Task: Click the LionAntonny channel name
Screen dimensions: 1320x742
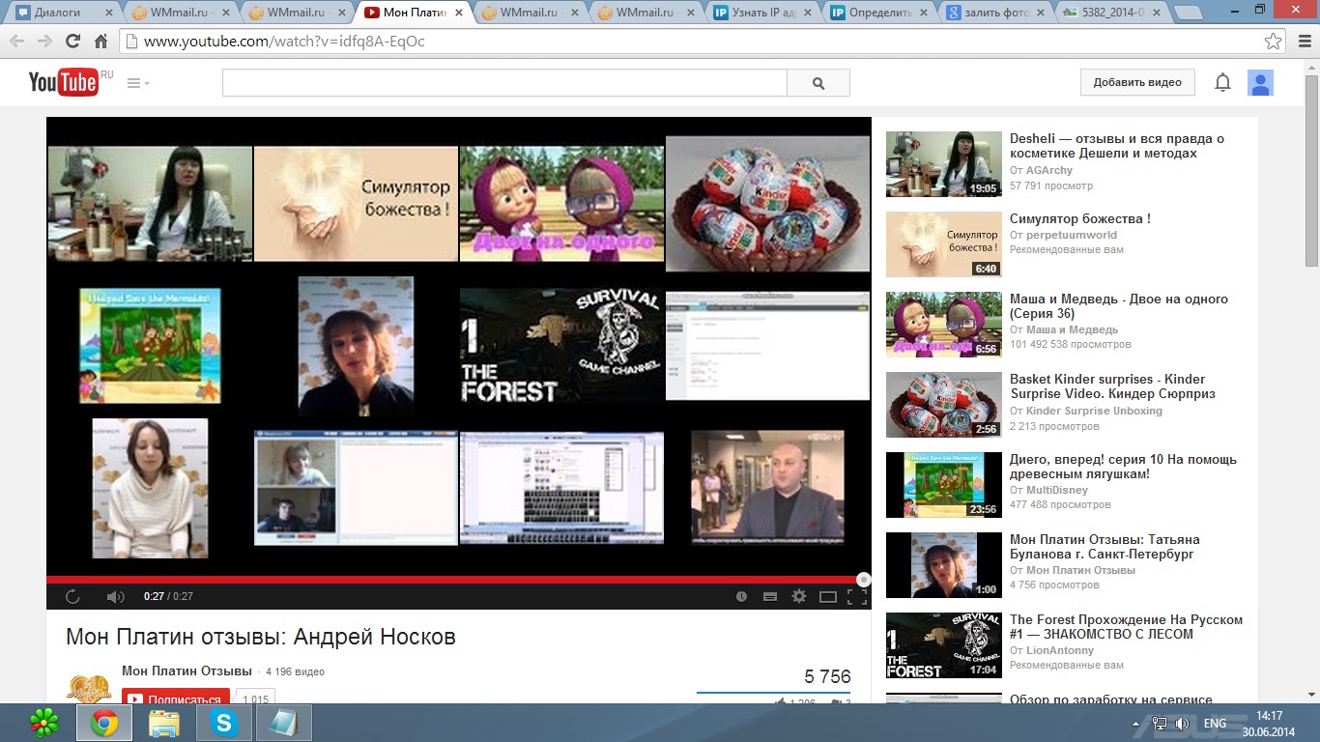Action: click(1060, 650)
